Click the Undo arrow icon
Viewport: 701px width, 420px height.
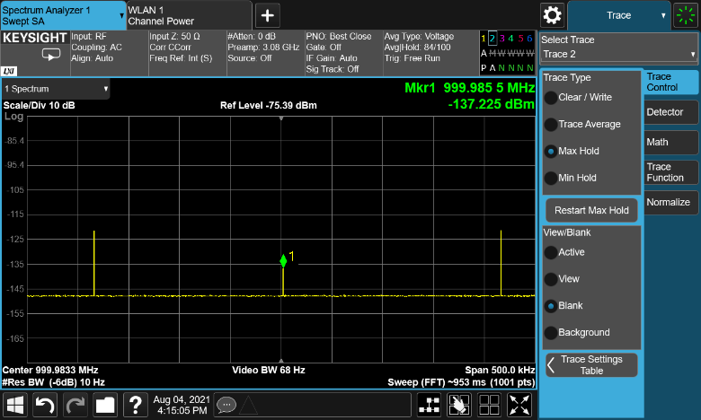coord(46,405)
